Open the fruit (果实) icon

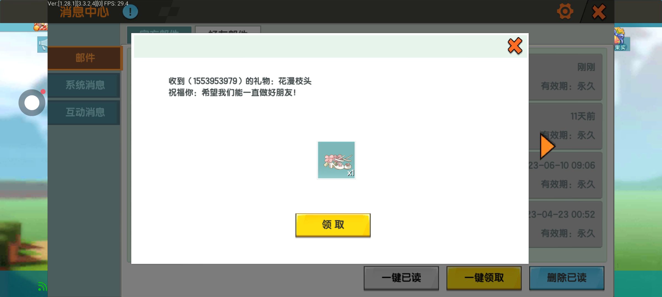pos(620,40)
